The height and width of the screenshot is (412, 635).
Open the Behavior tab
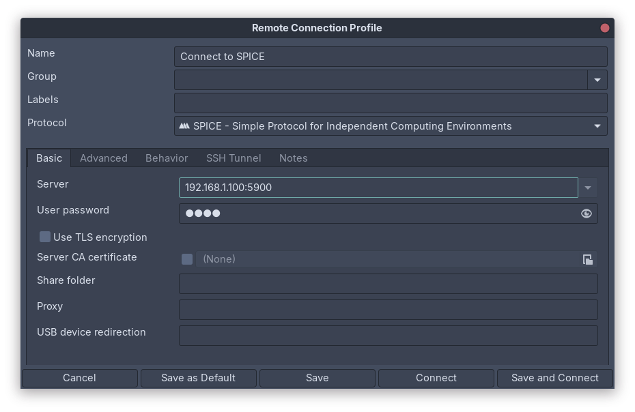167,158
